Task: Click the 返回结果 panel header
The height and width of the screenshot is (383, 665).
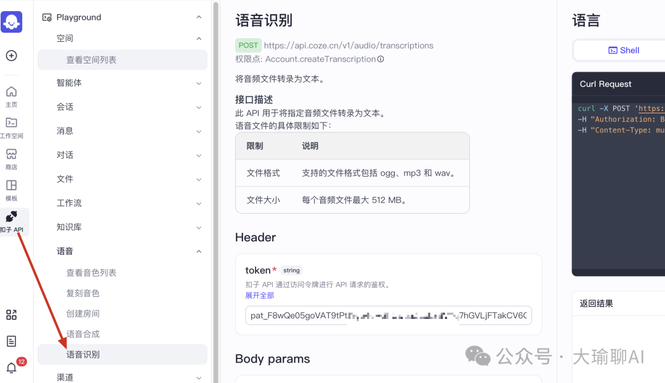Action: tap(596, 304)
